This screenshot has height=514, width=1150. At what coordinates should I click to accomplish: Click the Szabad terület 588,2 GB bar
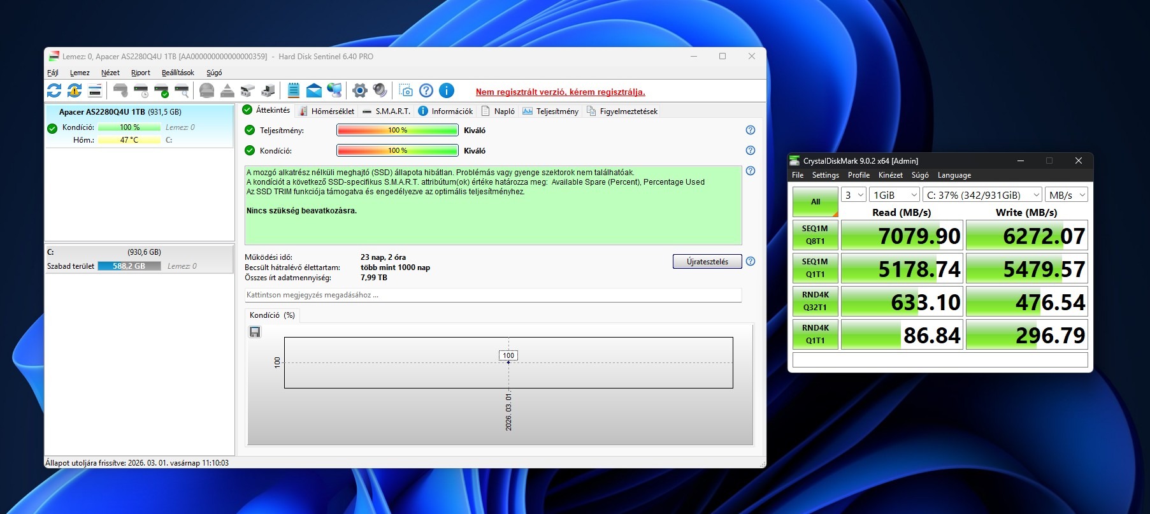pyautogui.click(x=130, y=266)
